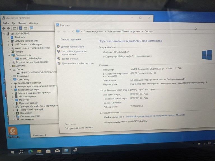The width and height of the screenshot is (215, 161).
Task: Click the back arrow in Device Manager toolbar
Action: click(4, 28)
